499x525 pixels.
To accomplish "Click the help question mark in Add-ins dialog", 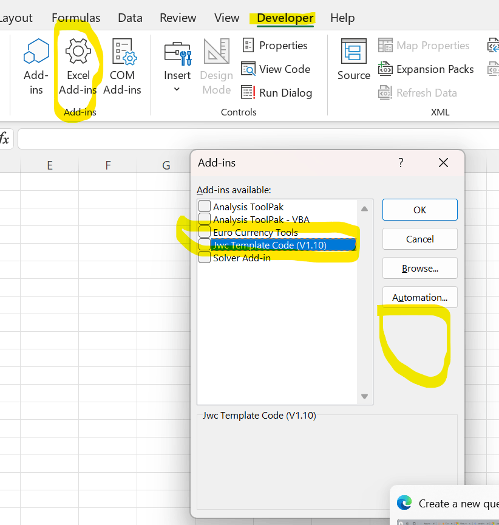I will click(x=401, y=163).
